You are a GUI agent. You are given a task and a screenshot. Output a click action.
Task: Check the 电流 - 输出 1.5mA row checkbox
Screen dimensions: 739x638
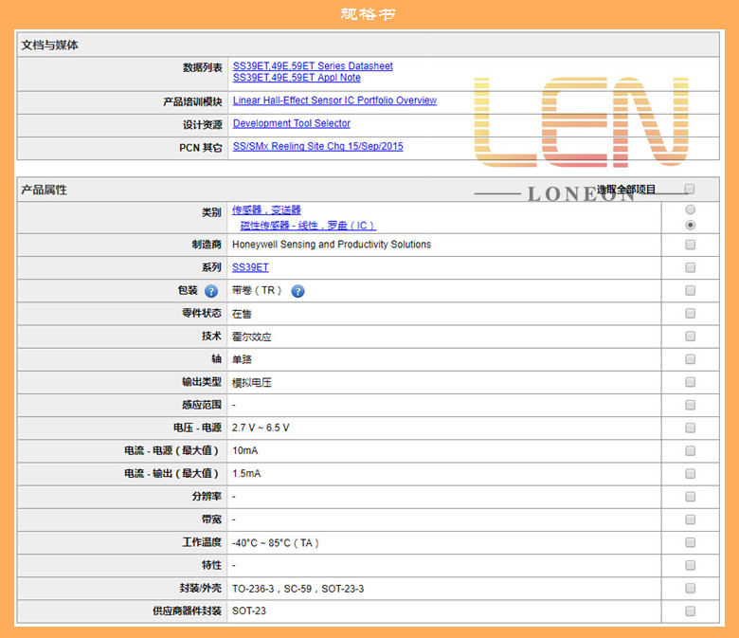pos(690,473)
